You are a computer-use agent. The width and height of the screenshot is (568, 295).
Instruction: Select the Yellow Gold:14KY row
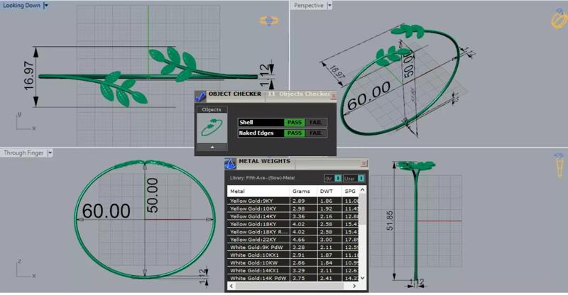pyautogui.click(x=293, y=216)
